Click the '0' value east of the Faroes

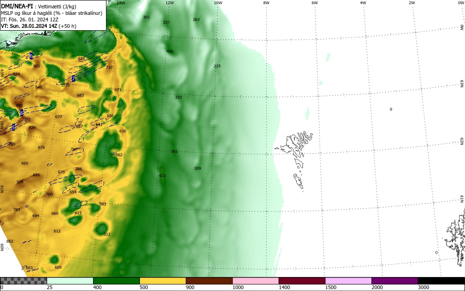[x=391, y=109]
